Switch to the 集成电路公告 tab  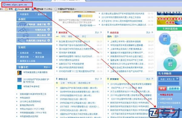(x=84, y=83)
